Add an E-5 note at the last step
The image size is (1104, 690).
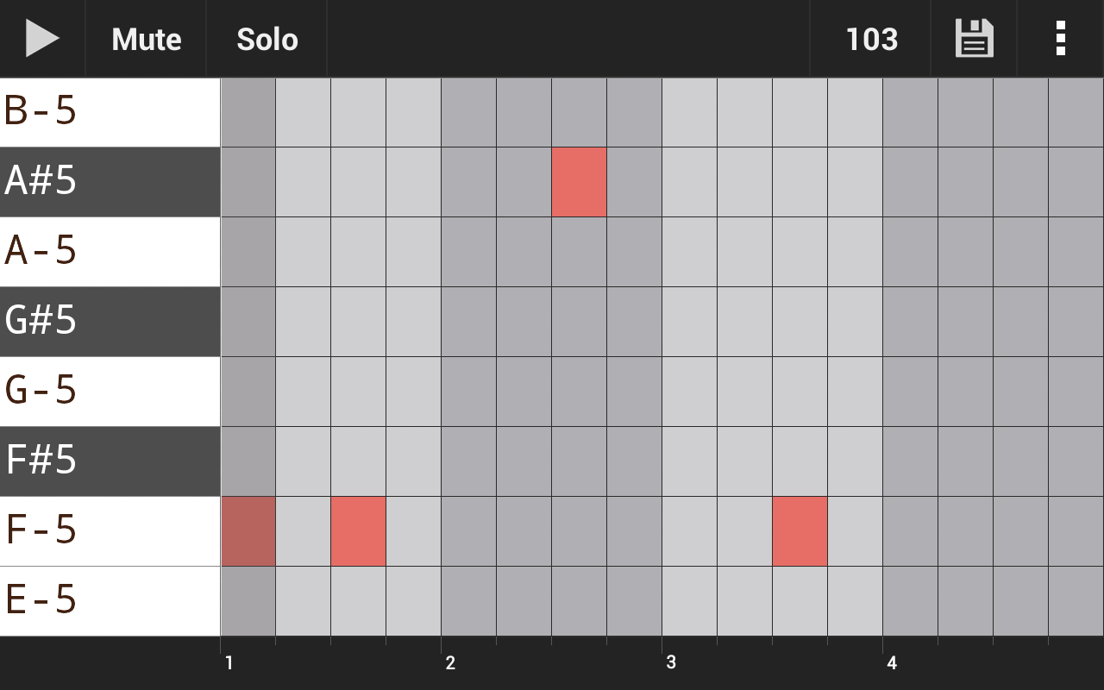[x=1075, y=601]
